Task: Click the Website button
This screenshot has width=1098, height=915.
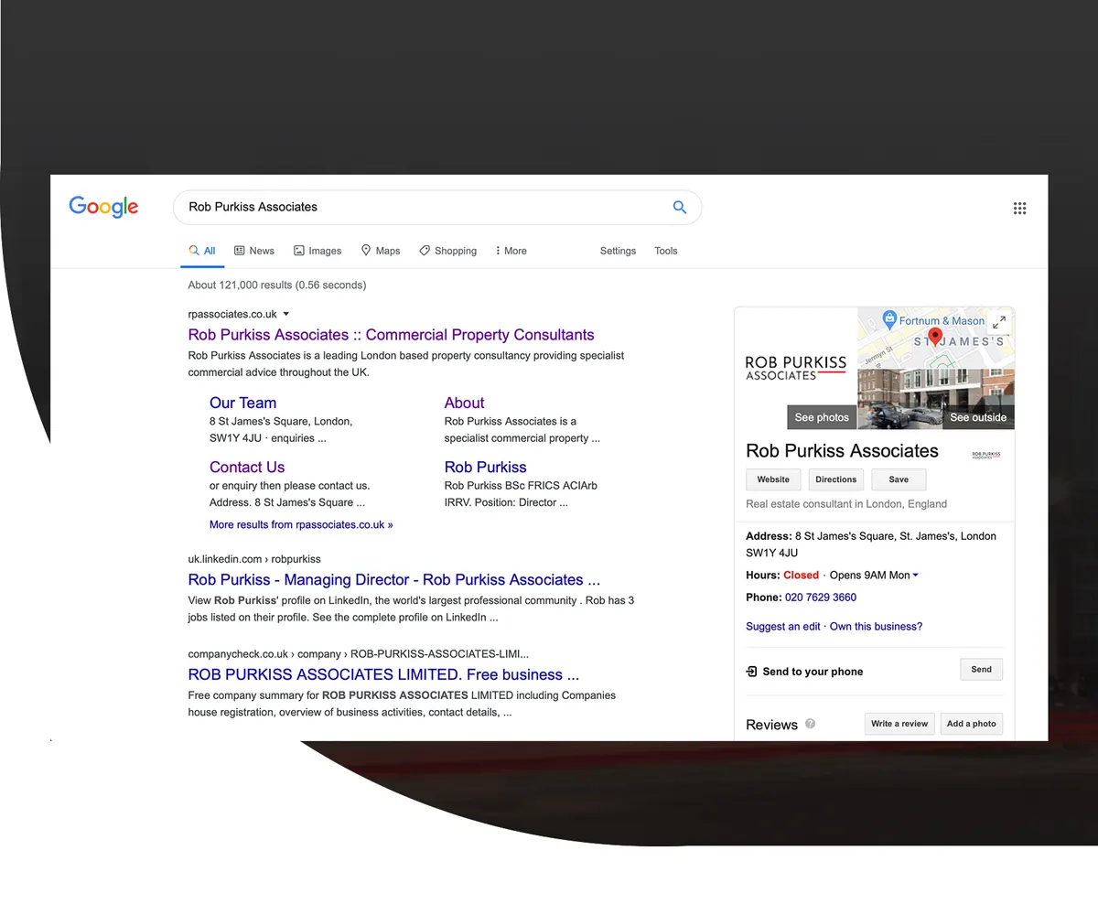Action: pos(773,479)
